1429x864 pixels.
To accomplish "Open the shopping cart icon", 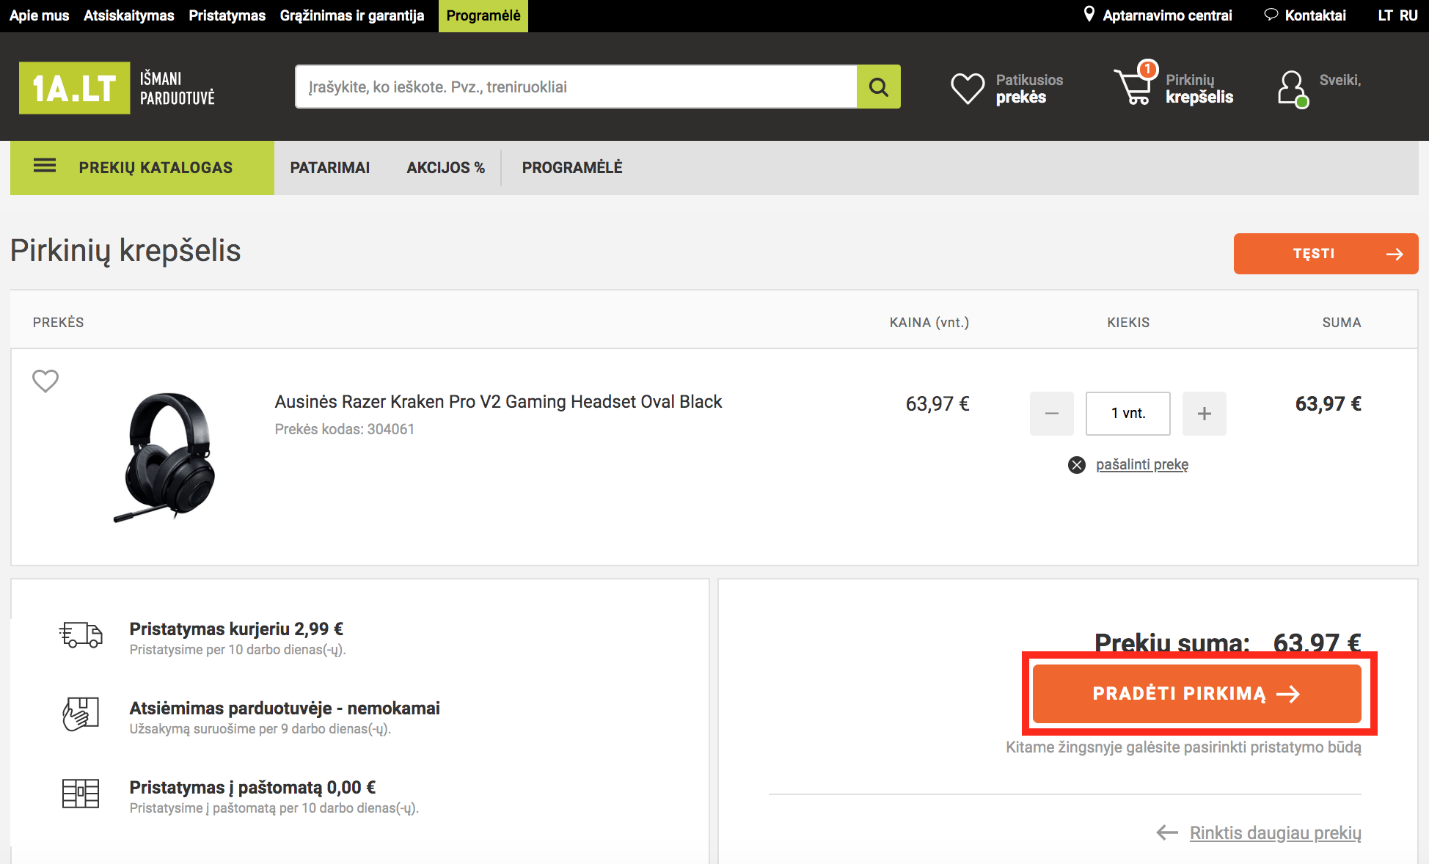I will [1135, 84].
